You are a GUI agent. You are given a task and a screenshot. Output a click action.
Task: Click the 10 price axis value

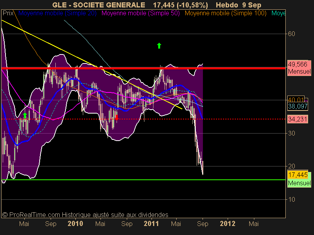pos(291,199)
